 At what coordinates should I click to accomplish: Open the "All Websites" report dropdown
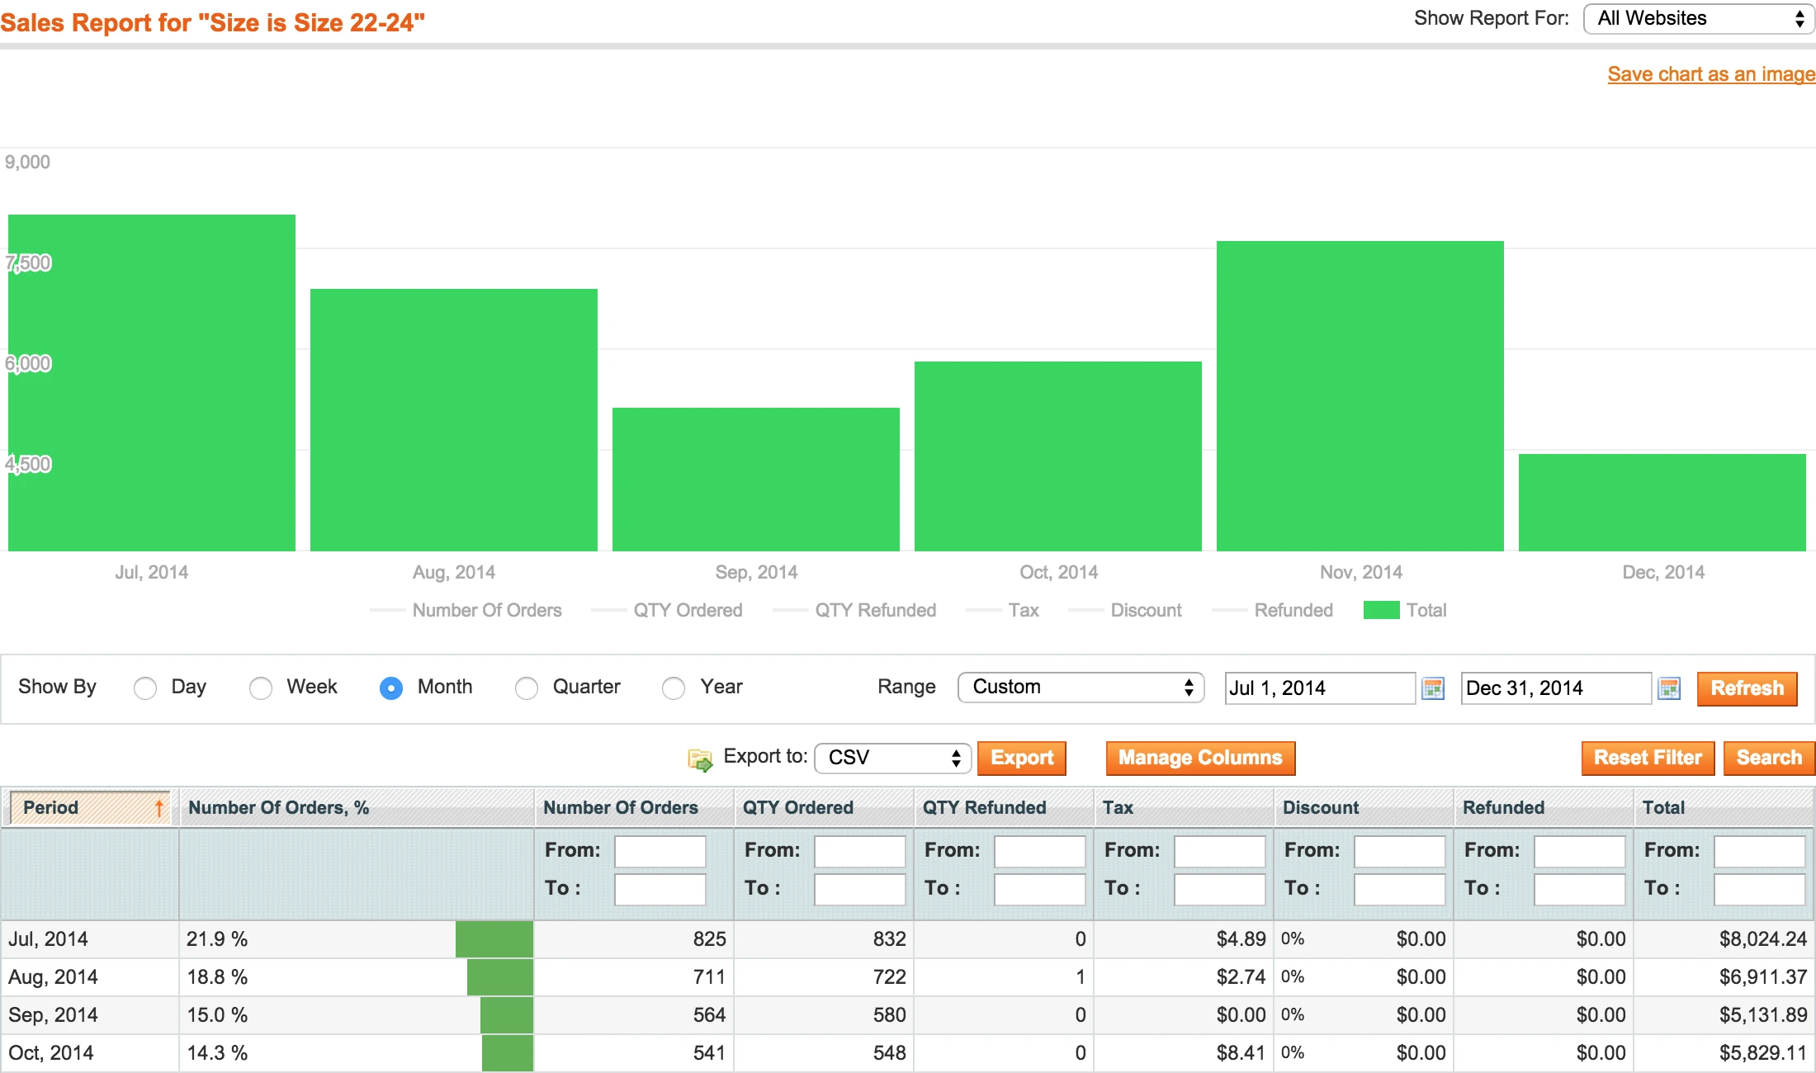point(1697,18)
